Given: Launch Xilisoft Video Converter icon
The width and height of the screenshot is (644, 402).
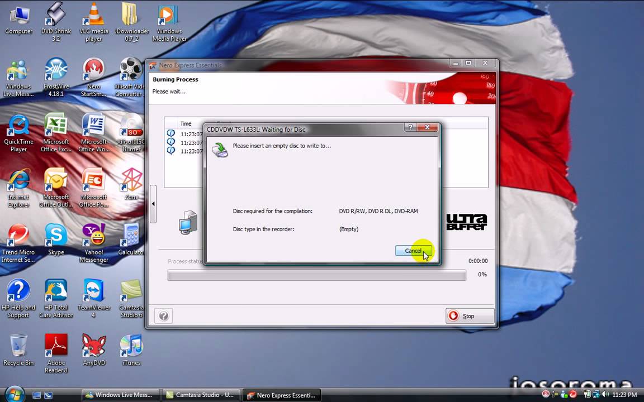Looking at the screenshot, I should (130, 77).
